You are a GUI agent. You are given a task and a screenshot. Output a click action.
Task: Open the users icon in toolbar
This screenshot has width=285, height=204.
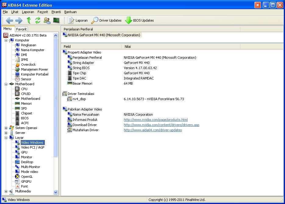[47, 20]
